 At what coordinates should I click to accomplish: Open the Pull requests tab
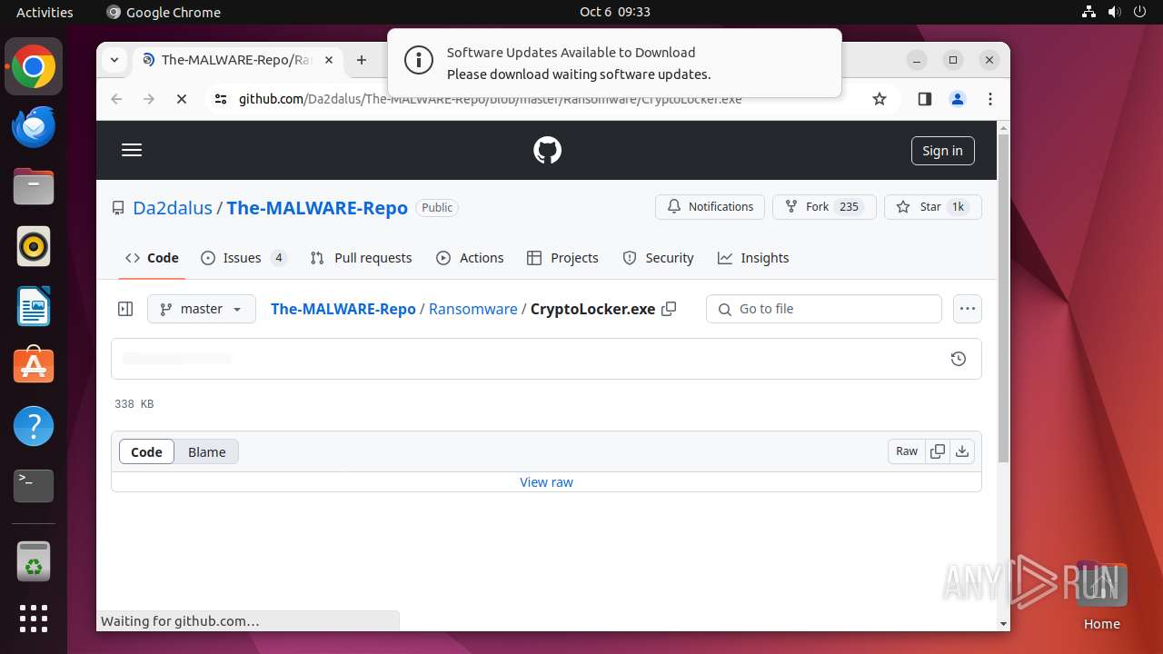361,258
